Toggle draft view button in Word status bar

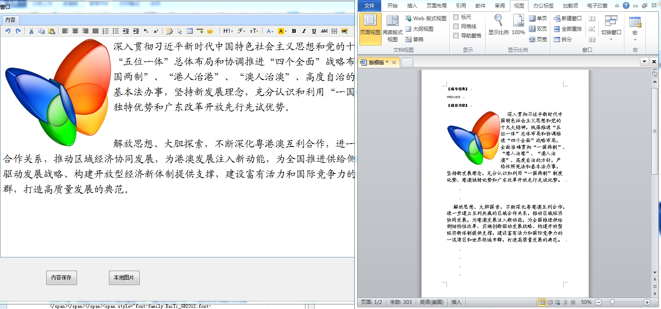coord(573,302)
